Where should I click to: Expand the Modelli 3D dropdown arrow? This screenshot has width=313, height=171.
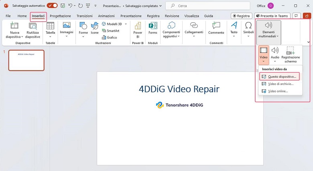126,24
